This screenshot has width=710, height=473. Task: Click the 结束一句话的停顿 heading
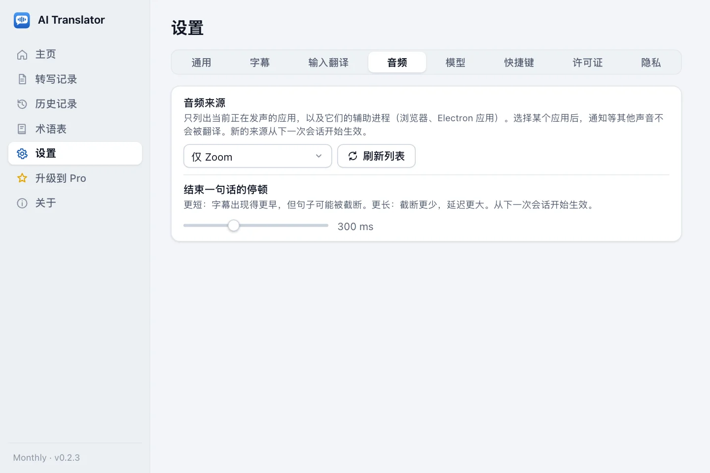[x=226, y=190]
